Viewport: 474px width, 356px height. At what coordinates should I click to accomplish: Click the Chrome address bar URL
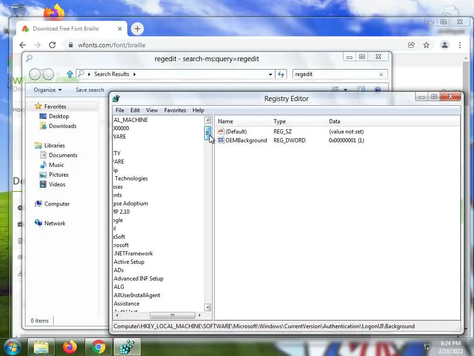(112, 45)
